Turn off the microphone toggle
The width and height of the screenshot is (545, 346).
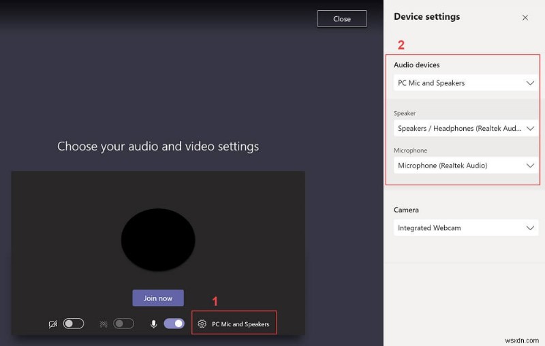[174, 324]
